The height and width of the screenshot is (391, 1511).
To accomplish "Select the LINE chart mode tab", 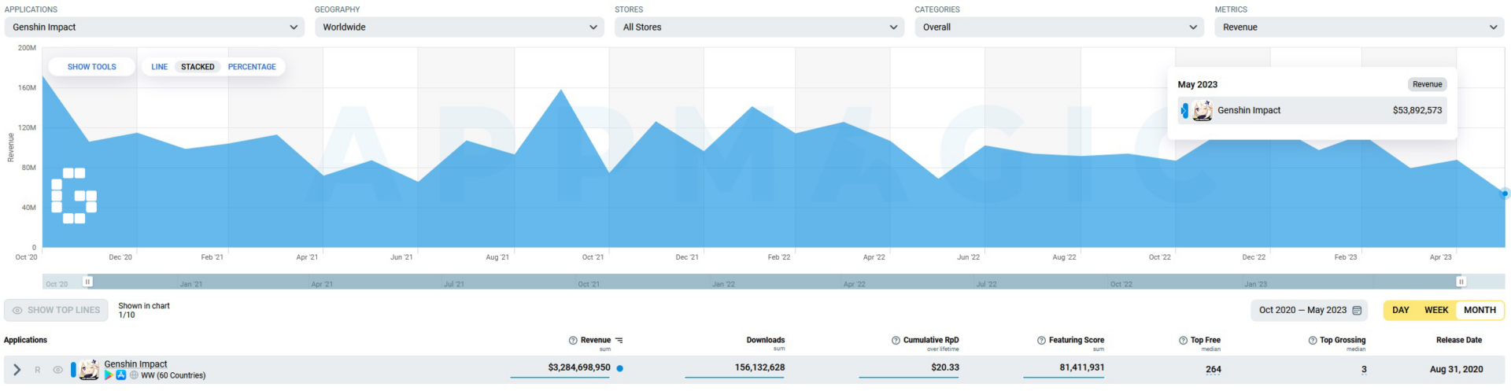I will click(159, 67).
